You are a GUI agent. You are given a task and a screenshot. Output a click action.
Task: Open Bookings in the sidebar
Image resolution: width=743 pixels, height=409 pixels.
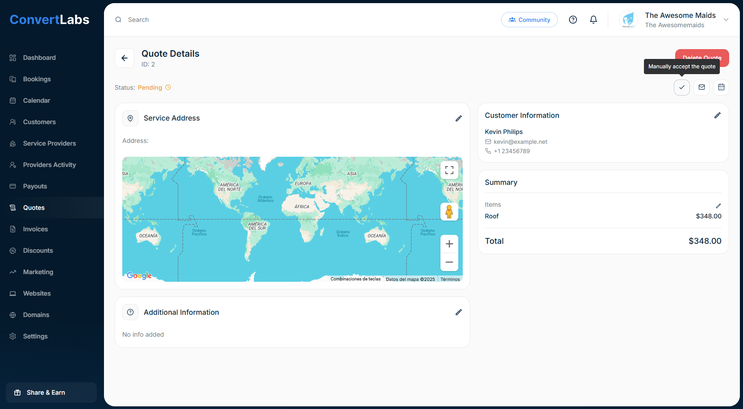37,79
